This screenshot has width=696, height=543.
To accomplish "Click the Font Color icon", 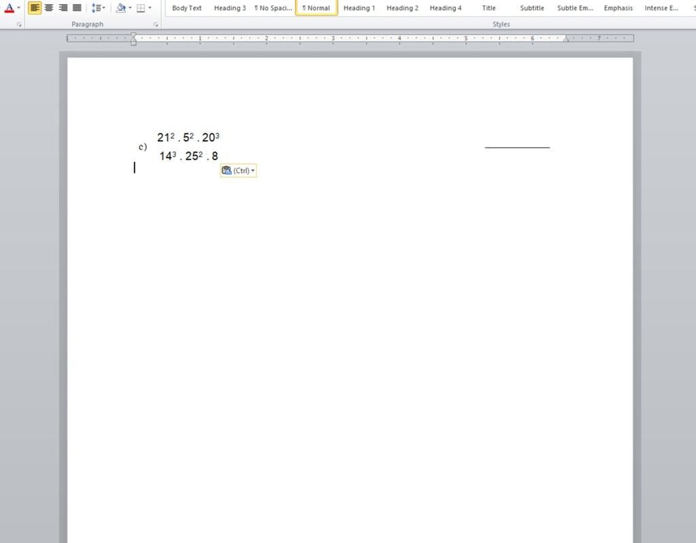I will point(9,7).
